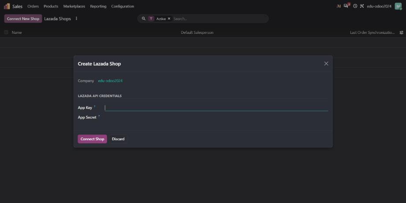The height and width of the screenshot is (203, 406).
Task: Sort by Last Order Synchronization column header
Action: tap(372, 33)
